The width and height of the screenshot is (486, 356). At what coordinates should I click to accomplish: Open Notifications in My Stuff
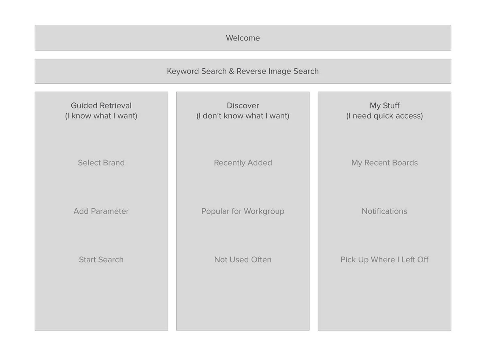pyautogui.click(x=384, y=211)
